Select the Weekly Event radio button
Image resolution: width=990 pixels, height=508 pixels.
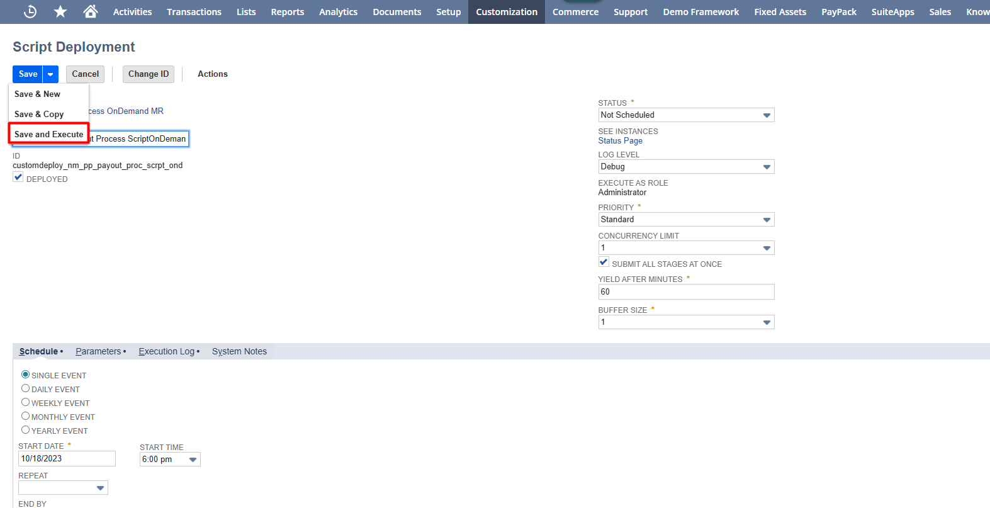click(x=26, y=402)
